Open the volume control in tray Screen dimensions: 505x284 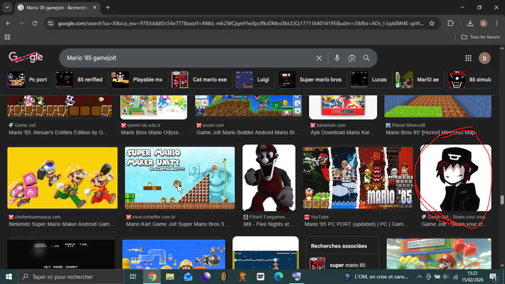[x=446, y=277]
